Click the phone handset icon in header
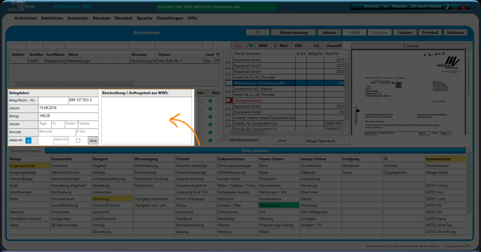 point(447,7)
